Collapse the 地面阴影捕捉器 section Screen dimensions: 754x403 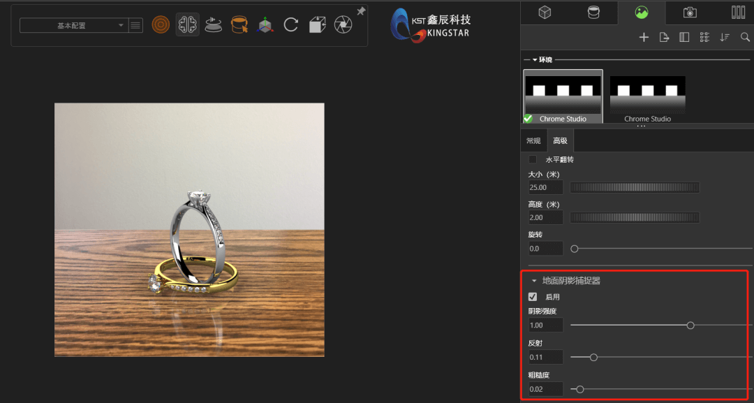(534, 280)
